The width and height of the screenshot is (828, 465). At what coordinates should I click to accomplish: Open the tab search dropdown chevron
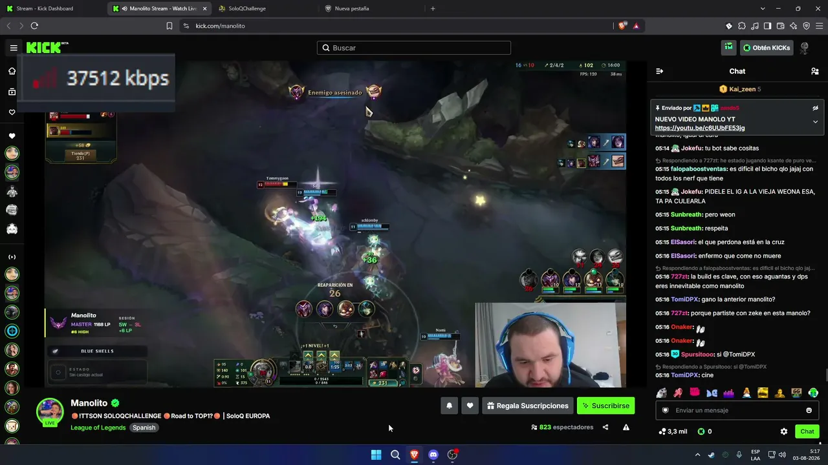click(763, 8)
